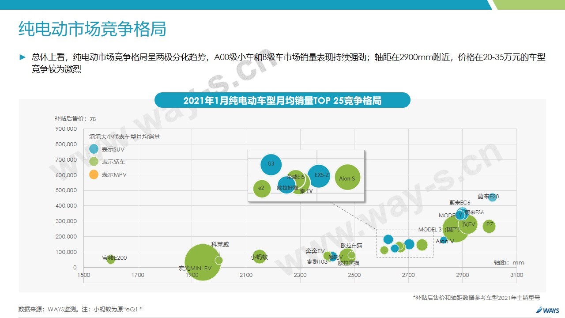
Task: Select the G3 bubble in the inset
Action: pos(271,164)
